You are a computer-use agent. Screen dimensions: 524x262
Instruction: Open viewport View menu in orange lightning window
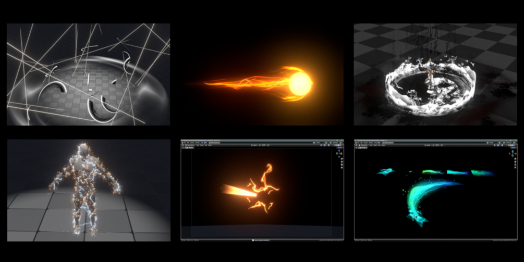point(198,145)
